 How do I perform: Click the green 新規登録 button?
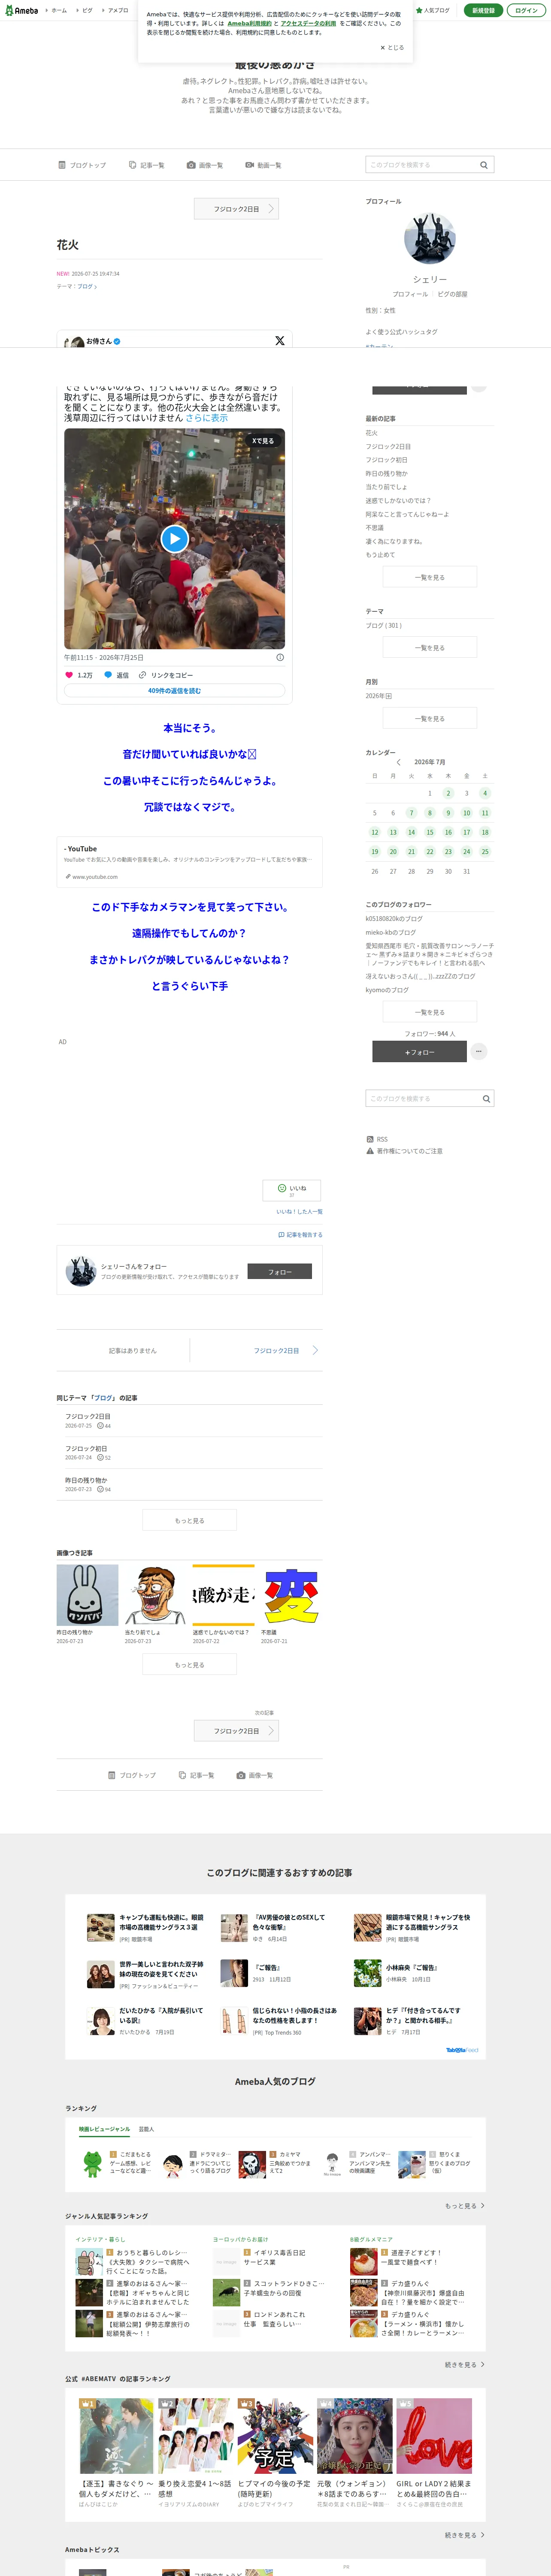pyautogui.click(x=483, y=10)
